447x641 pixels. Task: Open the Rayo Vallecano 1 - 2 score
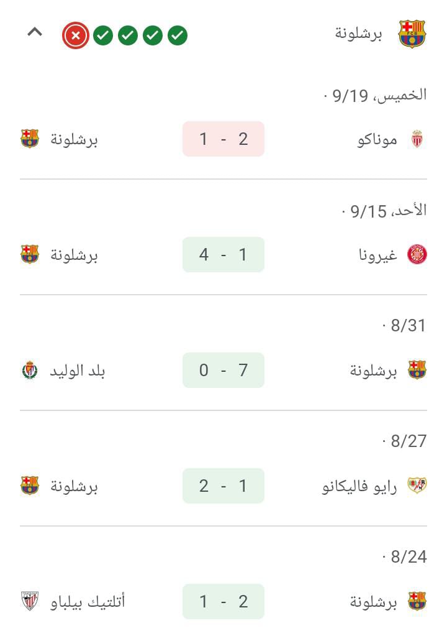point(223,486)
